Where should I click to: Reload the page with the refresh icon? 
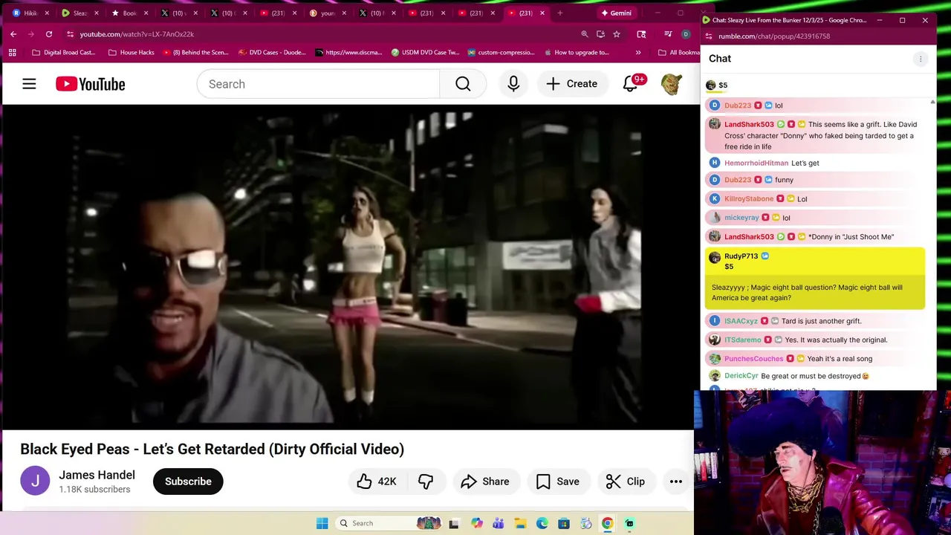pyautogui.click(x=49, y=34)
